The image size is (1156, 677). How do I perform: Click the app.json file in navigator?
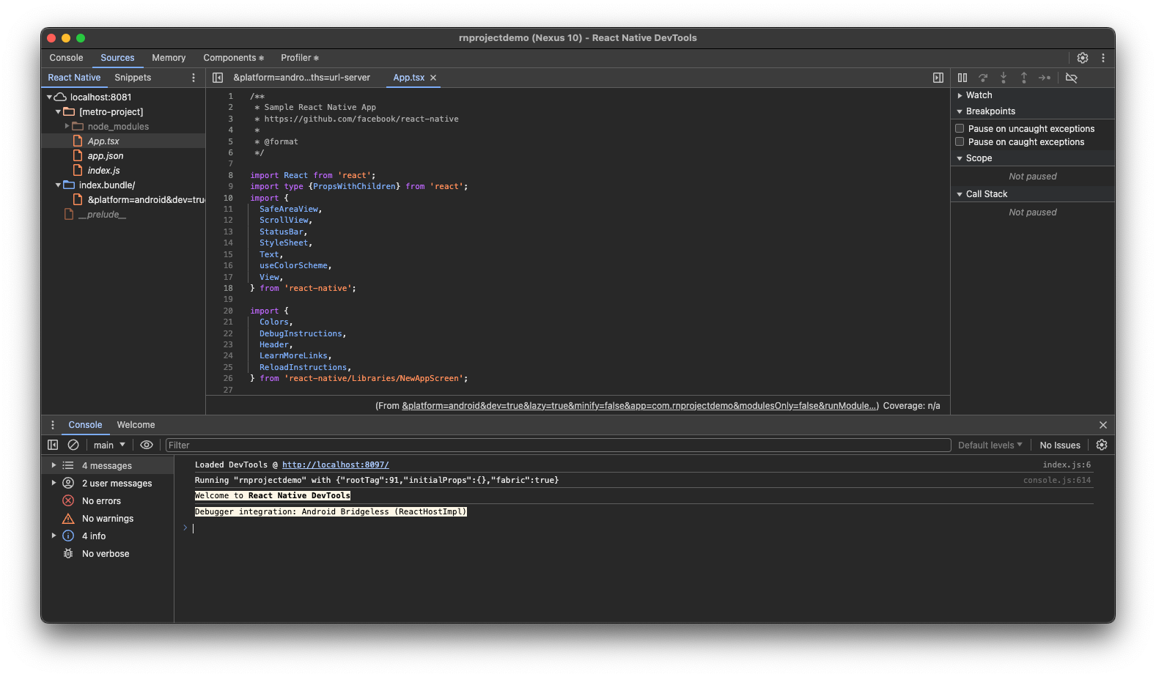[105, 155]
